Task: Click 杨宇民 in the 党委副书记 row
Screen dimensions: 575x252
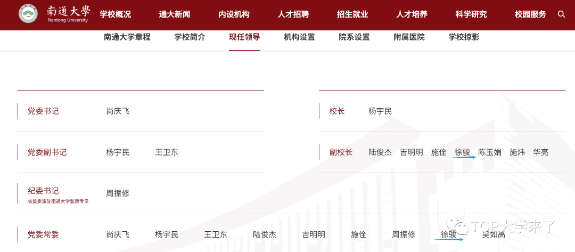Action: pyautogui.click(x=118, y=152)
